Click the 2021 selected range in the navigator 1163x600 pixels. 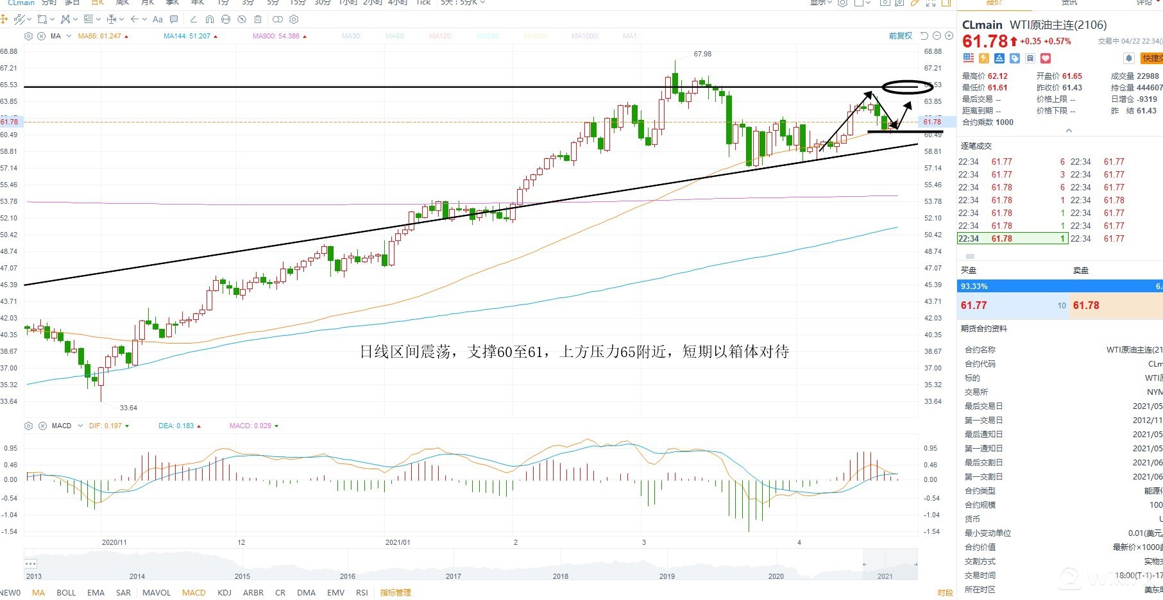pos(889,565)
